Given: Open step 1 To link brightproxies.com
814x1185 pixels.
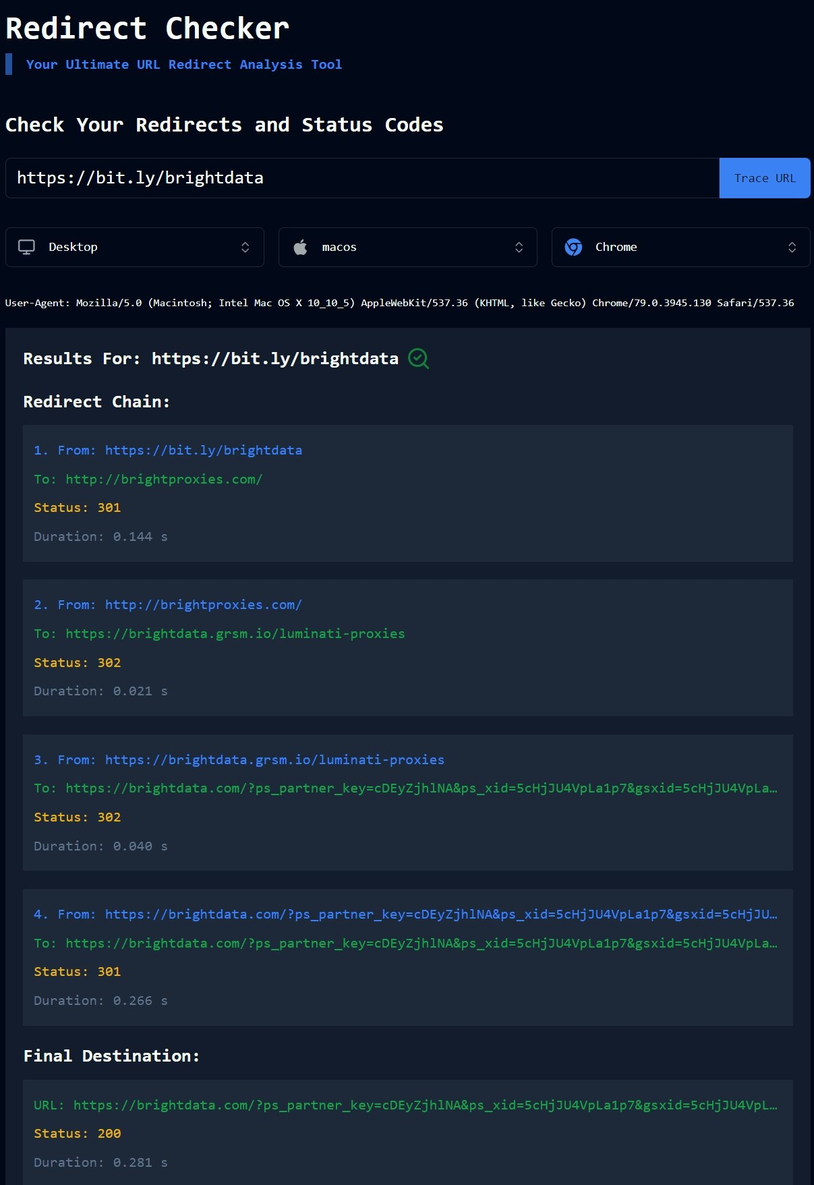Looking at the screenshot, I should 164,479.
